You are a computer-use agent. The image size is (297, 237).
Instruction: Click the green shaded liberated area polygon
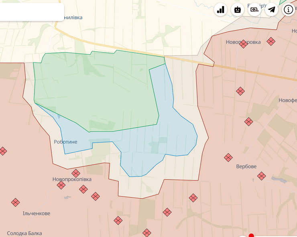[96, 88]
